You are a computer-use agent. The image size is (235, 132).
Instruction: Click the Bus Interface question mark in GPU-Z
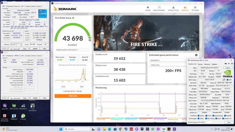(232, 86)
